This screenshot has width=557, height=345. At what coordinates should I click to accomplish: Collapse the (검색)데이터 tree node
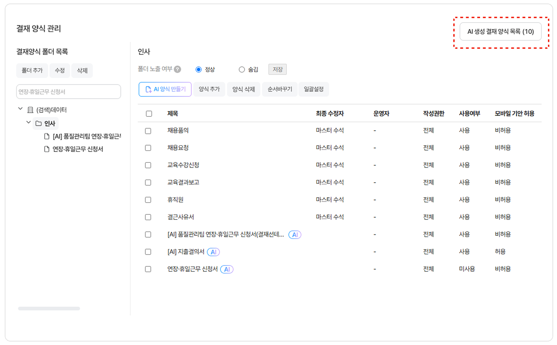tap(21, 109)
